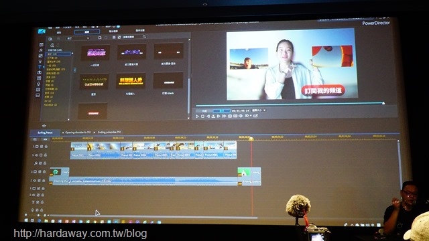Switch to the Capture module tab
429x241 pixels.
click(59, 33)
